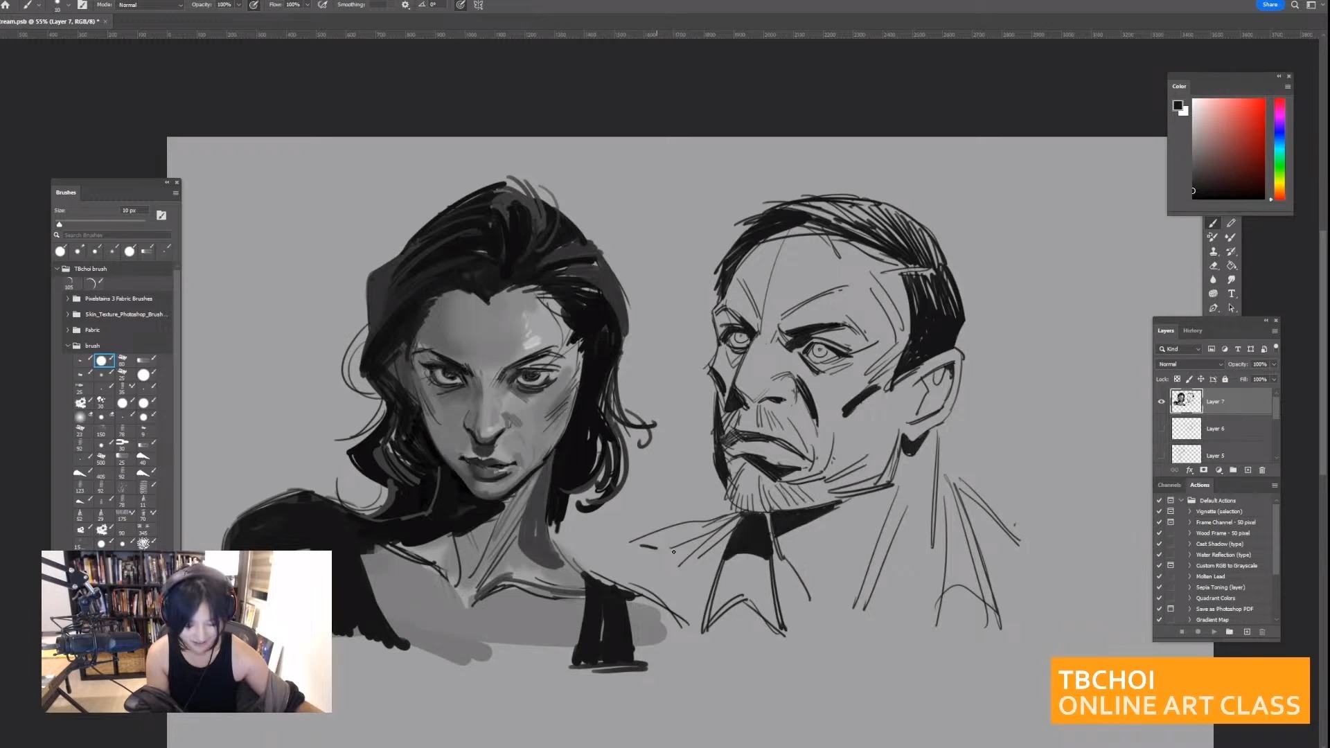Toggle checkmark for Molten Lead action

coord(1160,576)
